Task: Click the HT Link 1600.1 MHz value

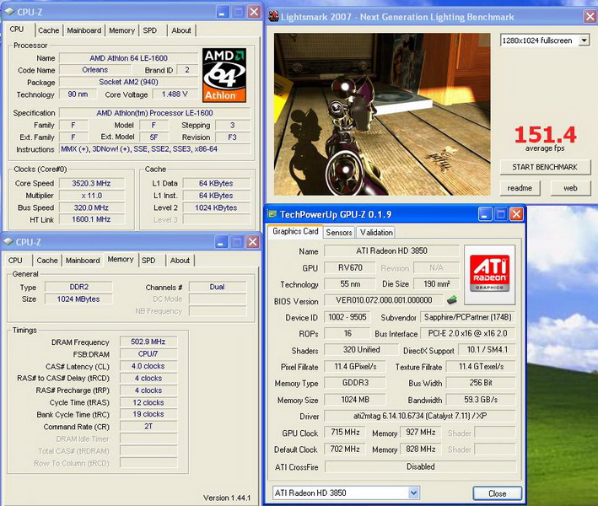Action: [92, 219]
